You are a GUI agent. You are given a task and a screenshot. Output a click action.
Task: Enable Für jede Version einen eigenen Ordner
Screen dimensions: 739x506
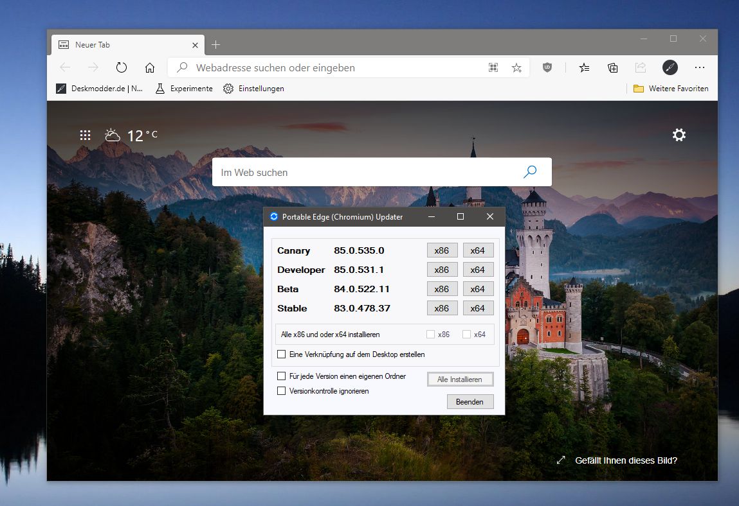(281, 376)
